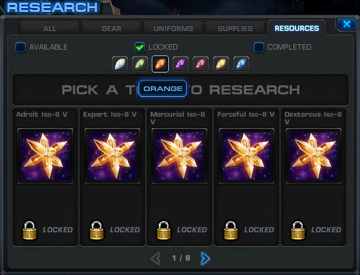
Task: Go to previous page arrow
Action: (x=156, y=259)
